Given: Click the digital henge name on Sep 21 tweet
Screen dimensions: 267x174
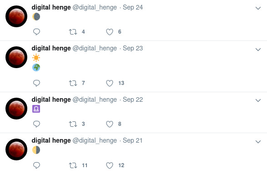Looking at the screenshot, I should (x=51, y=140).
